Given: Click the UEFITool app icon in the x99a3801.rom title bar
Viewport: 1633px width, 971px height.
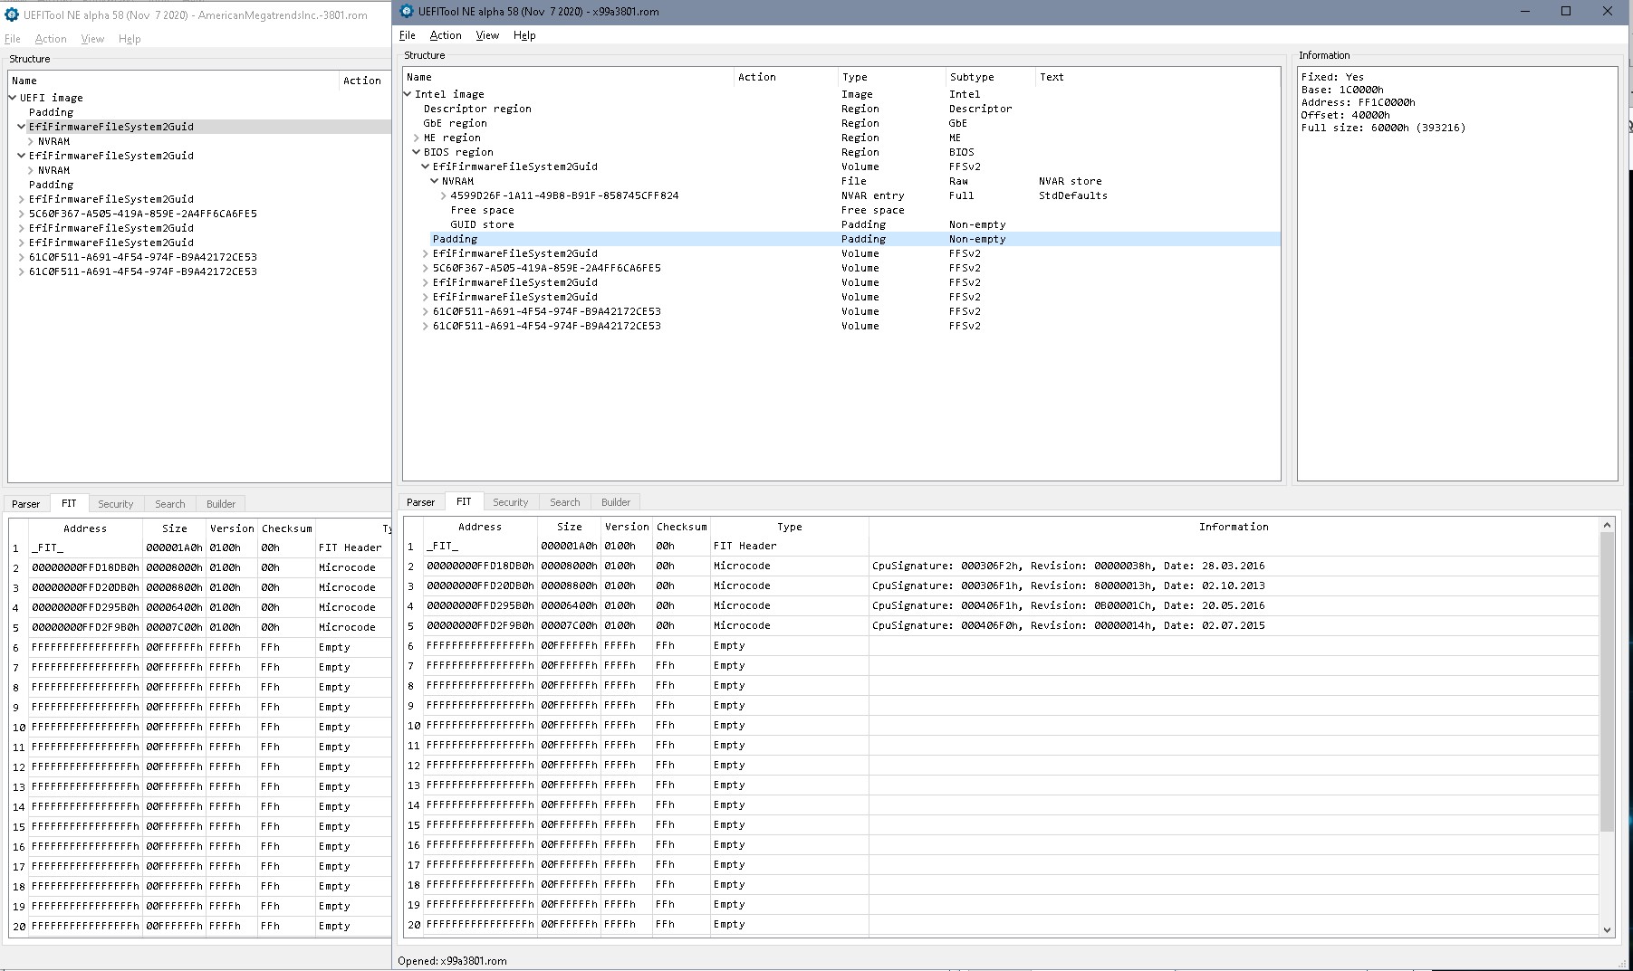Looking at the screenshot, I should 406,12.
